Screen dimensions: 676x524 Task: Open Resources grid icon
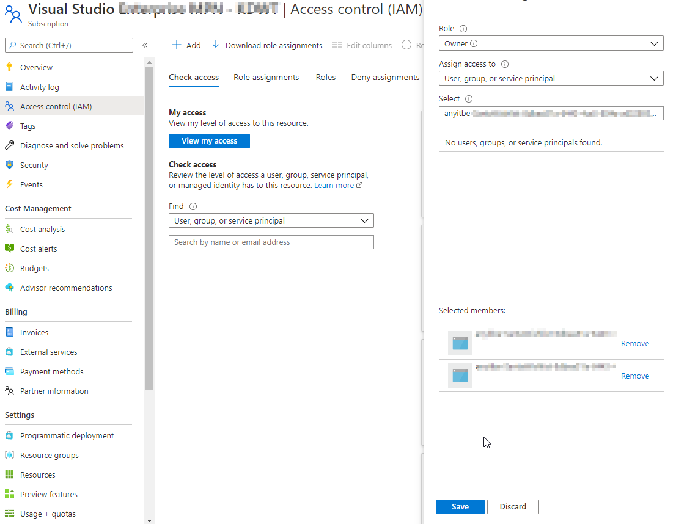point(10,475)
